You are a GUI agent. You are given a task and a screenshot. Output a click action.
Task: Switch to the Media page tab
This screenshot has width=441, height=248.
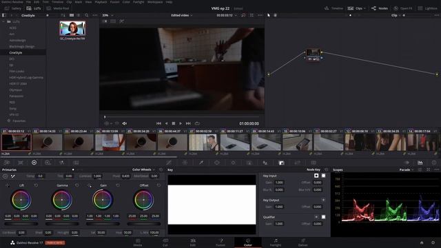point(138,242)
